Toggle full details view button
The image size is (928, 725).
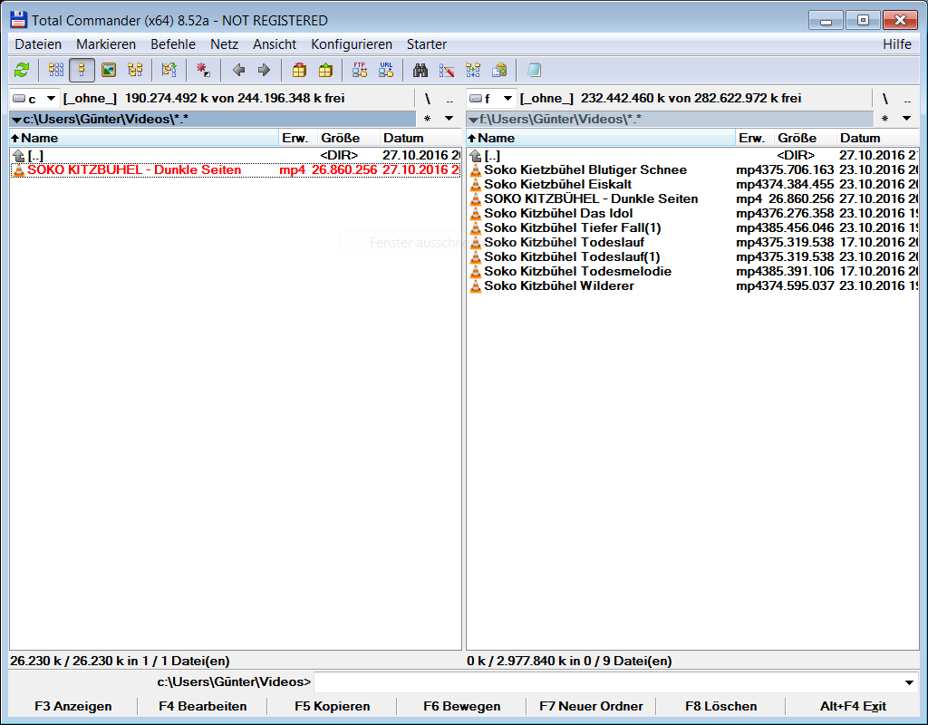[x=82, y=70]
